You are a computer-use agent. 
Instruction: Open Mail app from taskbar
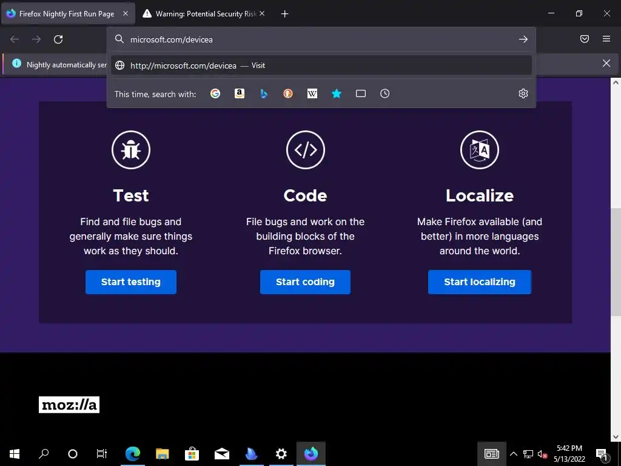tap(222, 454)
